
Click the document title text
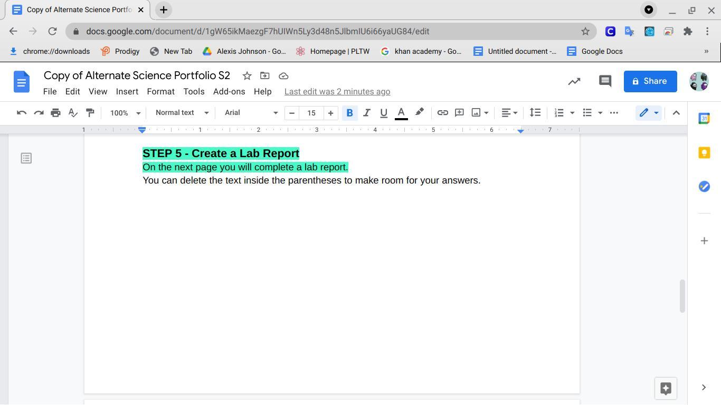click(137, 75)
